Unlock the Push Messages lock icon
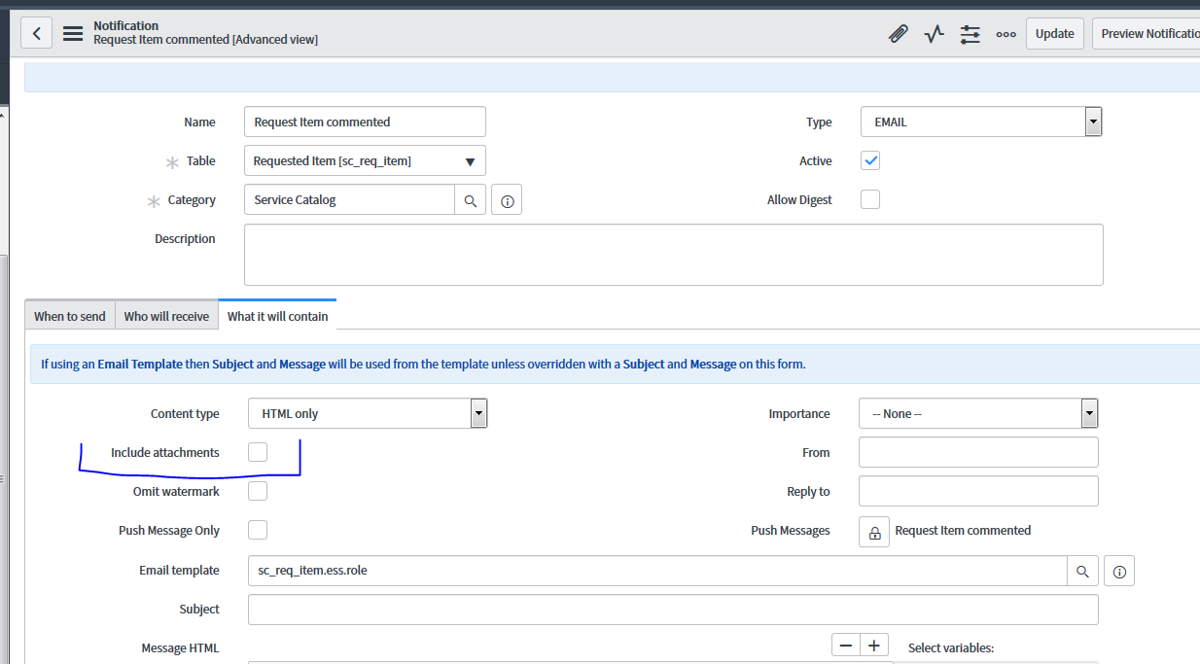 874,532
